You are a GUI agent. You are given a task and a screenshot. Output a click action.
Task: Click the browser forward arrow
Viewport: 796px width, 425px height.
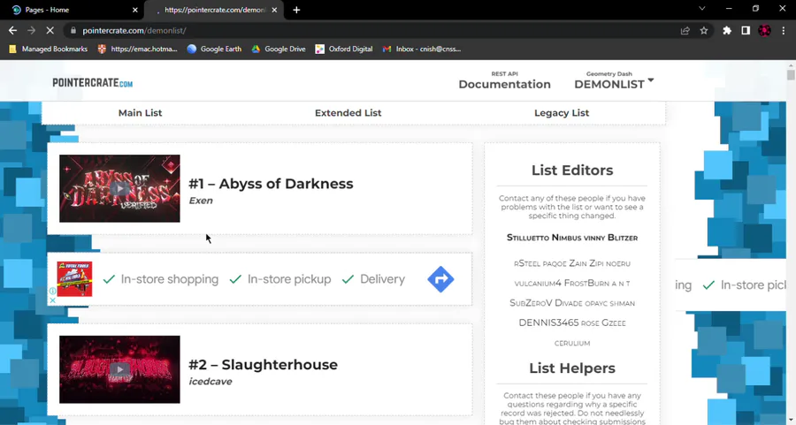pyautogui.click(x=31, y=30)
